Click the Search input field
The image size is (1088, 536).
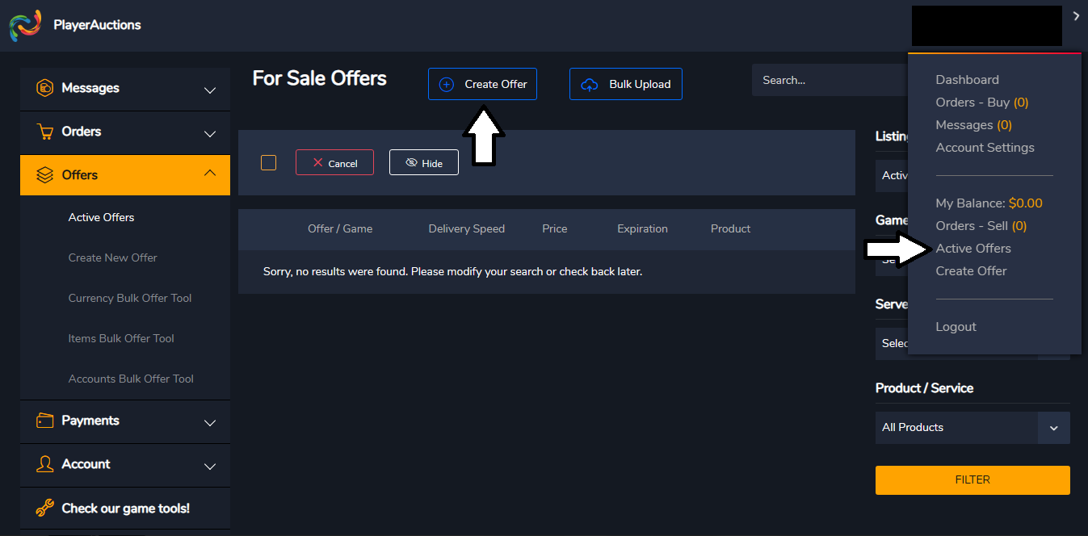[830, 80]
